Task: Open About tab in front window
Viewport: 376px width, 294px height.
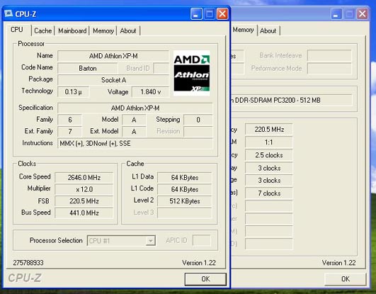Action: point(128,30)
